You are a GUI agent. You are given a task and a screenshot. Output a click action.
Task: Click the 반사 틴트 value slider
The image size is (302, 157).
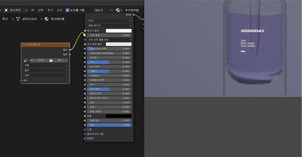point(109,67)
